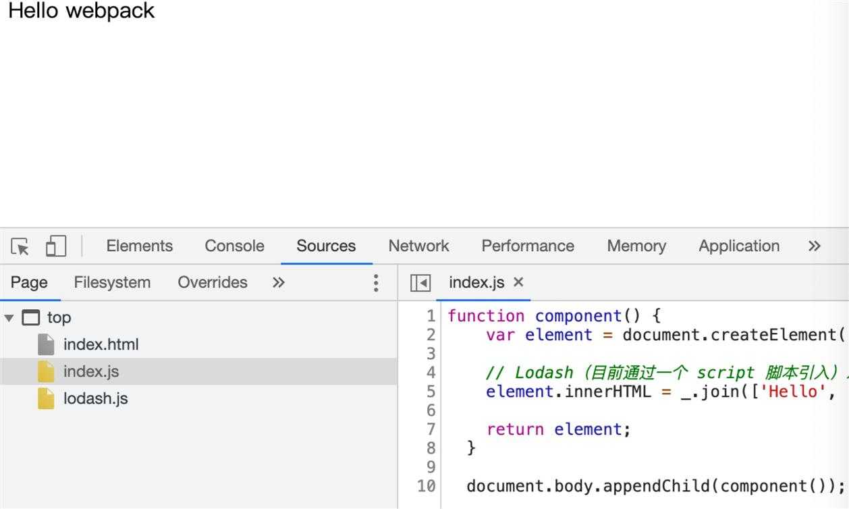Select the top frame node
The width and height of the screenshot is (849, 509).
coord(59,317)
